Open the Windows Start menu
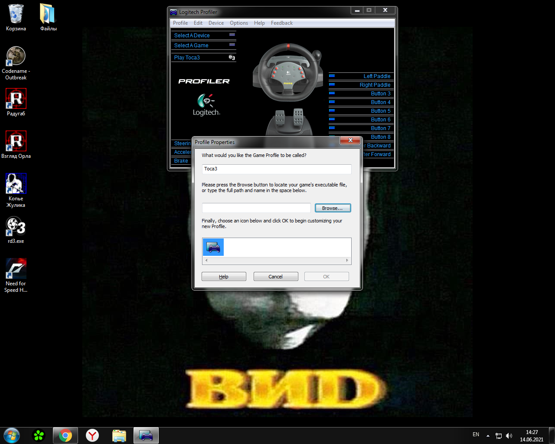The image size is (555, 444). [x=12, y=435]
